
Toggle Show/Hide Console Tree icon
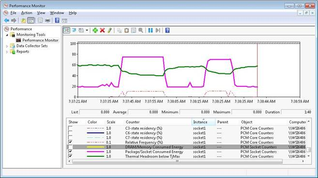tap(31, 20)
